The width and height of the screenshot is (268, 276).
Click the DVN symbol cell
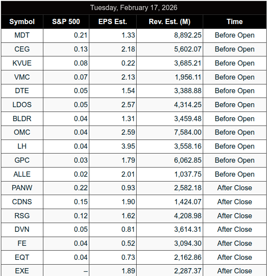(x=22, y=229)
